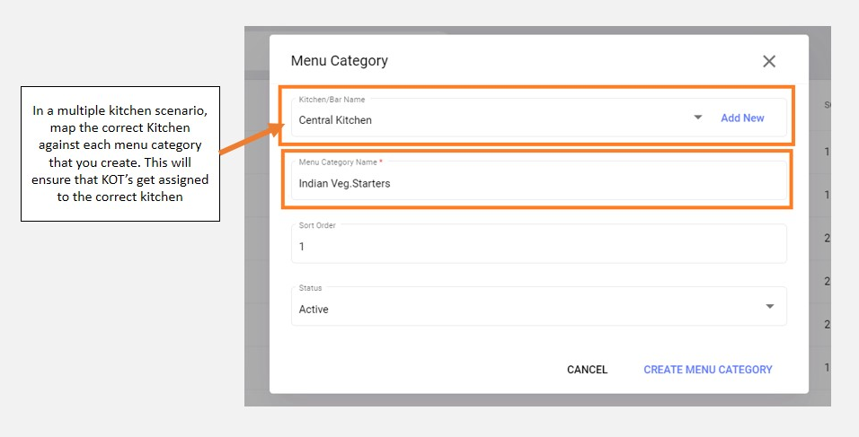This screenshot has width=859, height=437.
Task: Expand the Kitchen/Bar Name dropdown arrow
Action: (698, 118)
